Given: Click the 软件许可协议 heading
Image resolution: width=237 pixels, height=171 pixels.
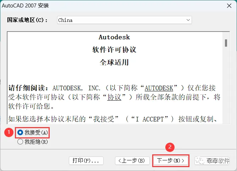Looking at the screenshot, I should tap(114, 50).
